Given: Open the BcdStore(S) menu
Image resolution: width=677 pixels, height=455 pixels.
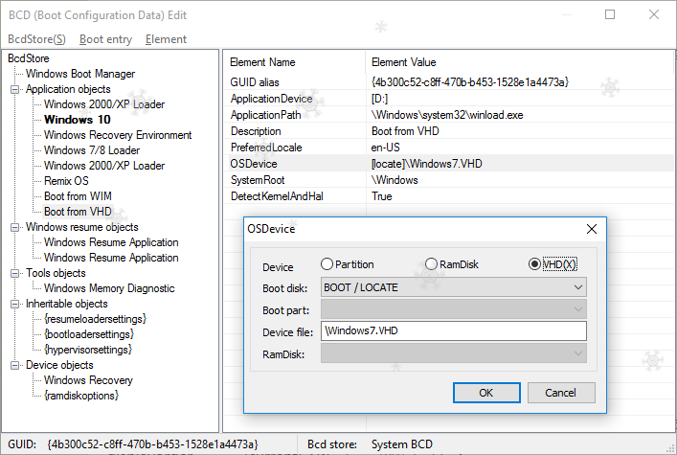Looking at the screenshot, I should [x=36, y=39].
